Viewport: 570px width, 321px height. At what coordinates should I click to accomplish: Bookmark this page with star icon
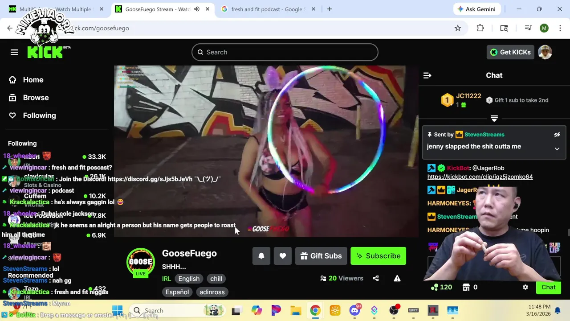[x=458, y=28]
